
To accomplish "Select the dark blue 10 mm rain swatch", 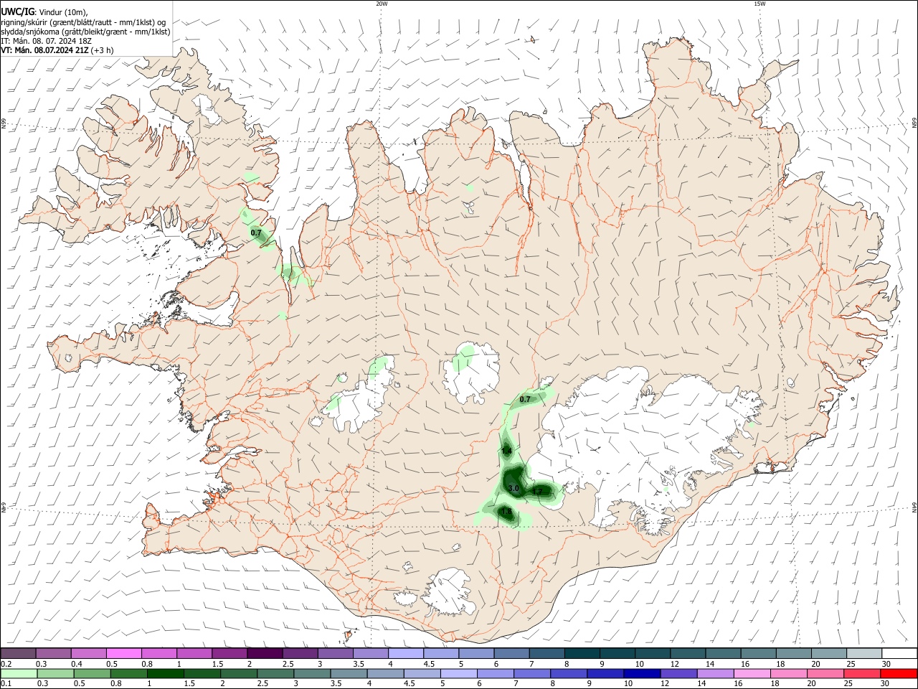I will (x=642, y=673).
